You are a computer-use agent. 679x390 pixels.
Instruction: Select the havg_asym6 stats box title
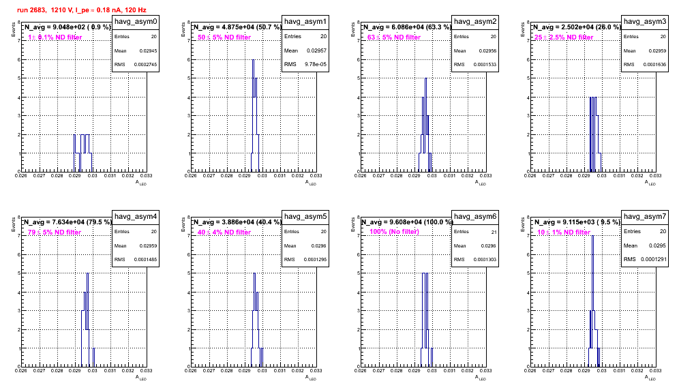tap(475, 217)
